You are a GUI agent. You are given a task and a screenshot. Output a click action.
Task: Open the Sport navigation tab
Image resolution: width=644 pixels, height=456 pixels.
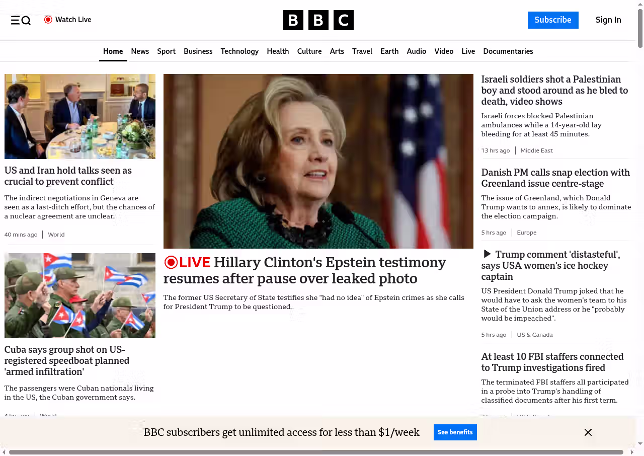point(166,51)
